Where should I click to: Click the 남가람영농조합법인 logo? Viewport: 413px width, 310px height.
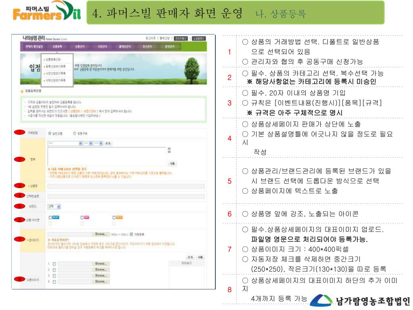coord(360,300)
